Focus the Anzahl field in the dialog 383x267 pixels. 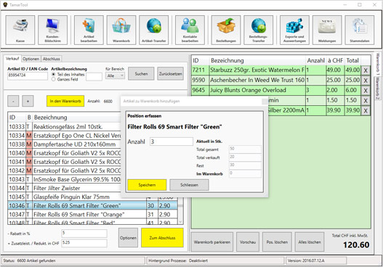point(172,141)
